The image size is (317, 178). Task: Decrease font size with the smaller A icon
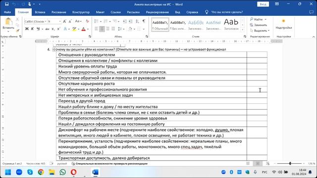pyautogui.click(x=70, y=21)
